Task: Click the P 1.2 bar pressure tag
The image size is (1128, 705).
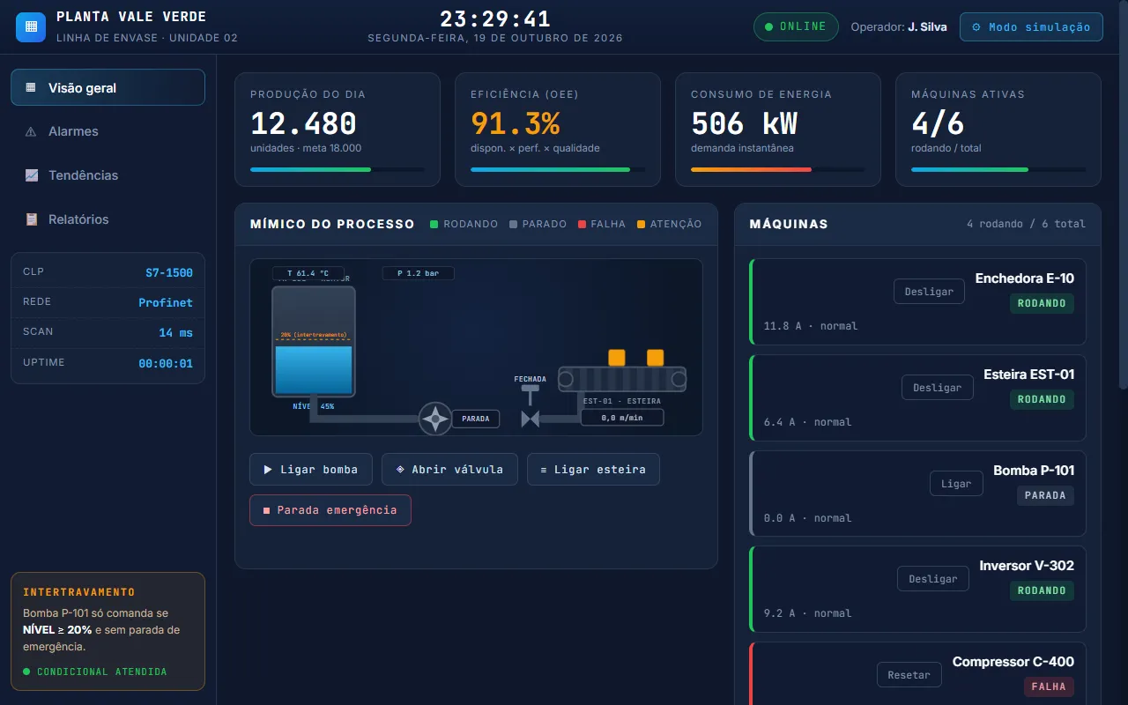Action: point(418,273)
